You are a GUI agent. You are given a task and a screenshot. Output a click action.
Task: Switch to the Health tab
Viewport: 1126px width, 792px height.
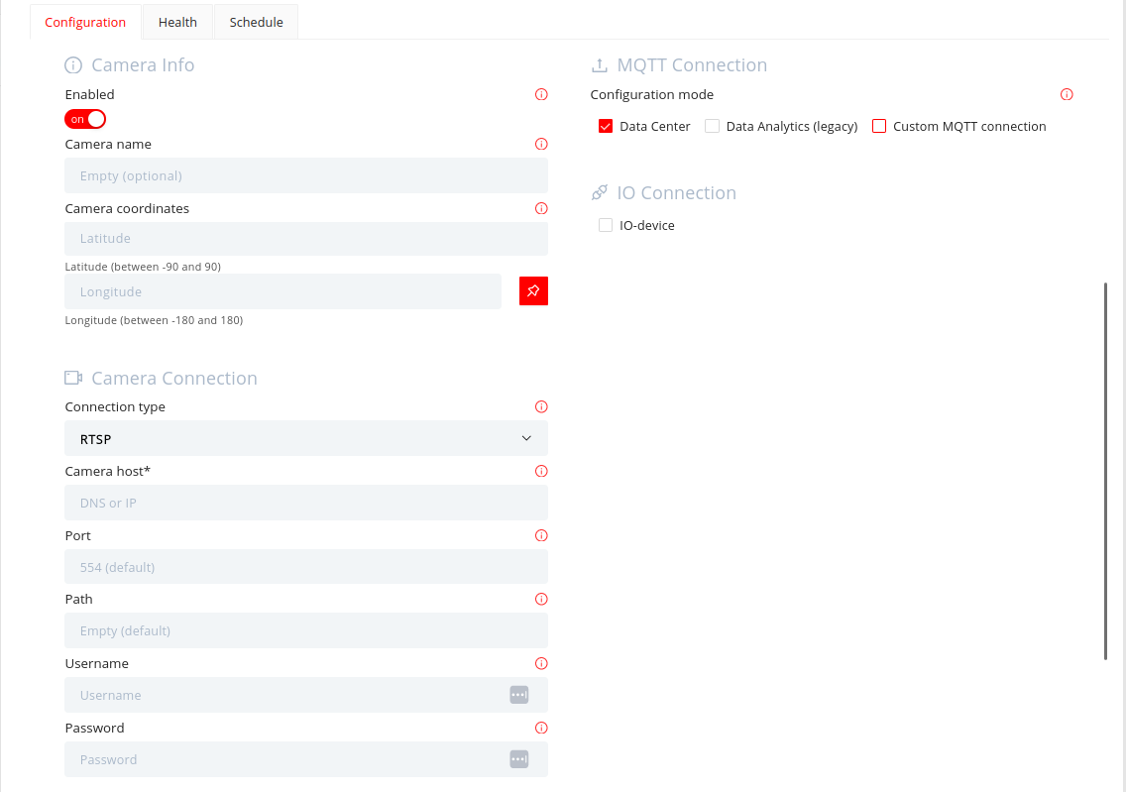point(177,22)
